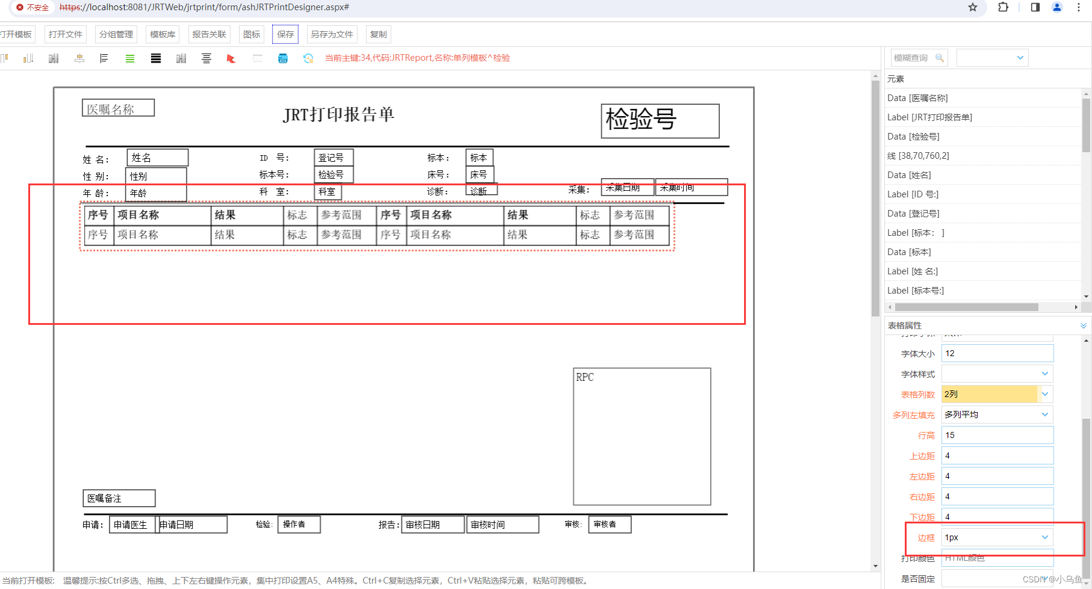
Task: Click the 左边距 input field
Action: [997, 476]
